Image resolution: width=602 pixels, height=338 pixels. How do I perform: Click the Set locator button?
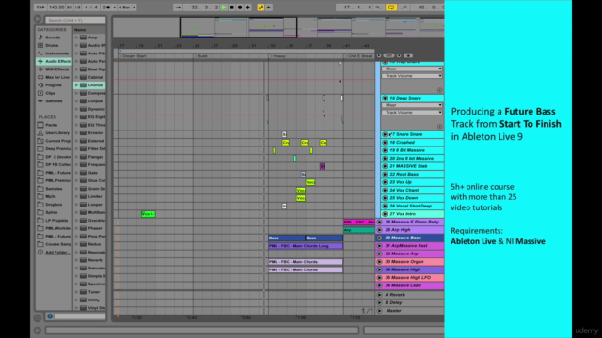[388, 55]
